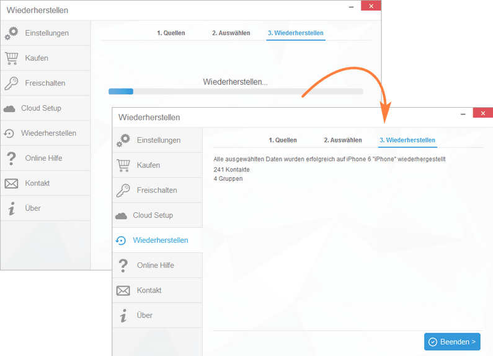Click the key icon in the front window
The height and width of the screenshot is (356, 493).
[x=123, y=191]
